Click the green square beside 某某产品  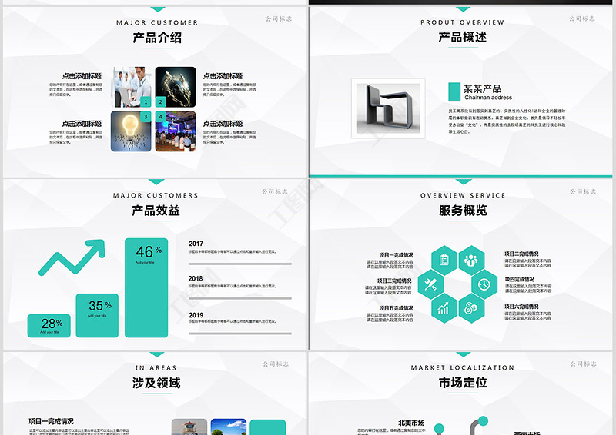click(454, 91)
